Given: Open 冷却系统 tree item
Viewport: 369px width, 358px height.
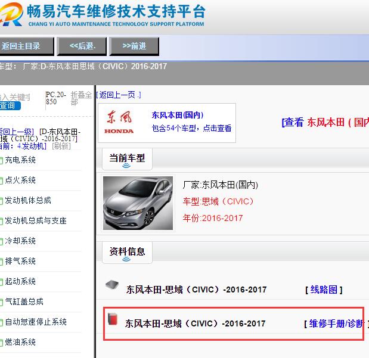Looking at the screenshot, I should pyautogui.click(x=20, y=241).
